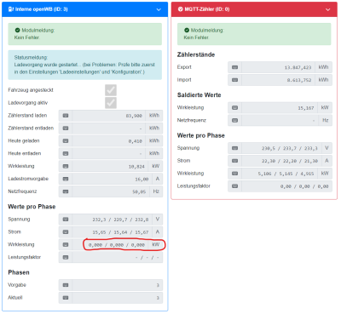Click the MQTT Strom 22,30 / 22,20 / 21,30 field

(x=281, y=161)
